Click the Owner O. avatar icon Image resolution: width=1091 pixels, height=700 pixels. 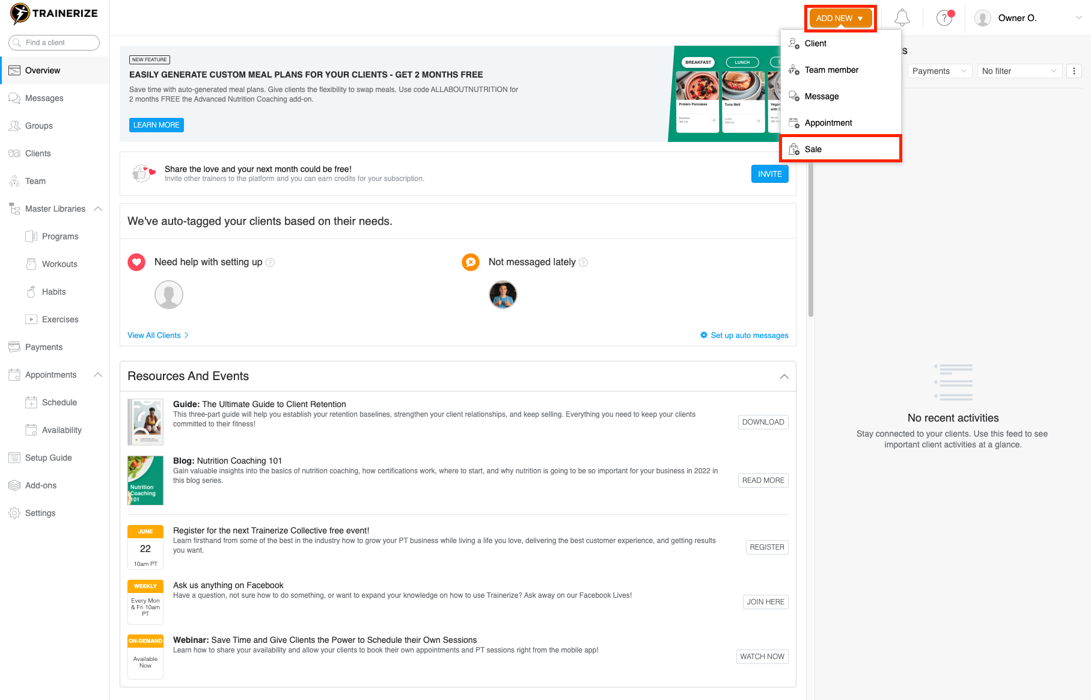tap(983, 18)
